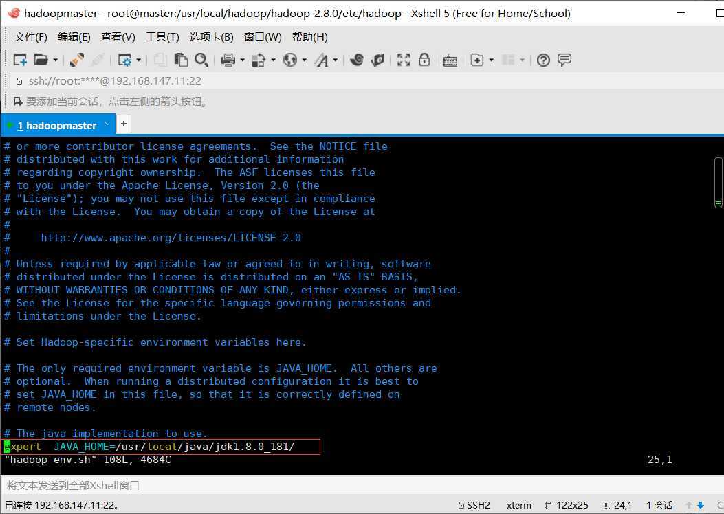Click the Help question mark icon
Viewport: 724px width, 514px height.
[543, 60]
